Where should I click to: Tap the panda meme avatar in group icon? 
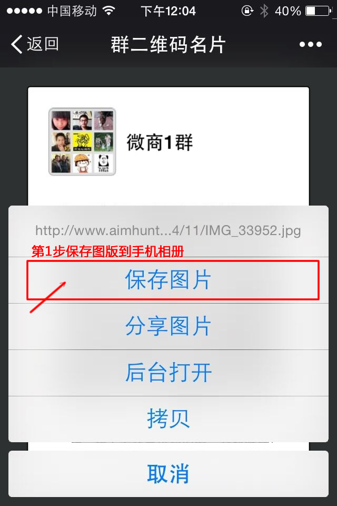click(x=104, y=163)
